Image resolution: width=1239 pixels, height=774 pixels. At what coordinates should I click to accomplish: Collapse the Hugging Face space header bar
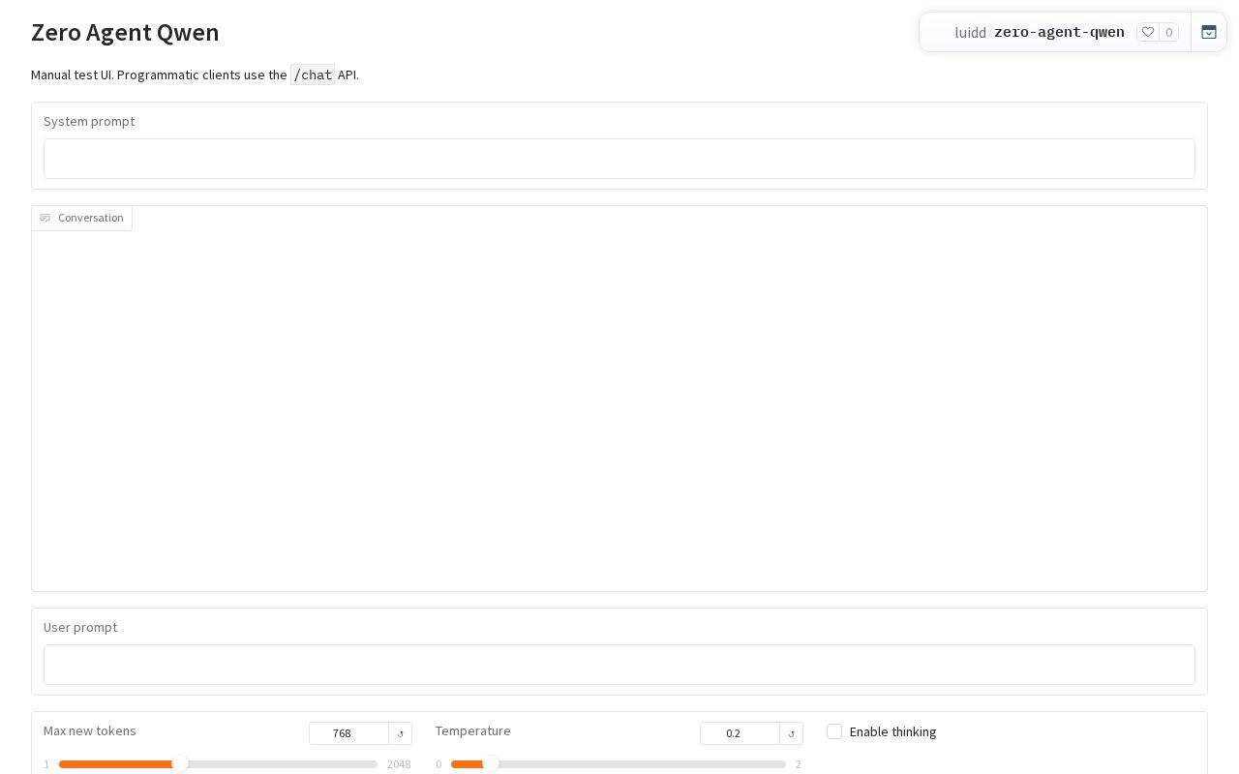[x=1209, y=32]
